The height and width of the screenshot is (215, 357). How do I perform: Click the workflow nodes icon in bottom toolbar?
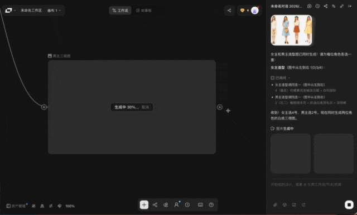tap(155, 205)
